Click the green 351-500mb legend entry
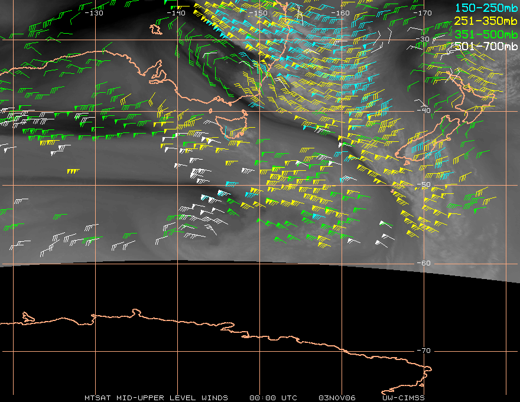This screenshot has width=520, height=402. (486, 34)
